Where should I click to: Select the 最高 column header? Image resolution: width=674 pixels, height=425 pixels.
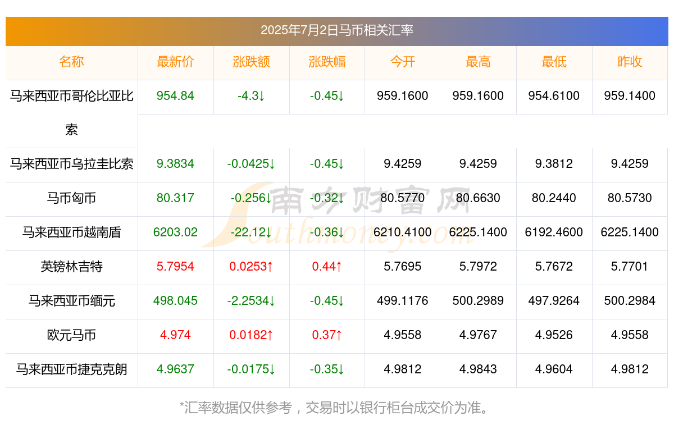[x=478, y=62]
